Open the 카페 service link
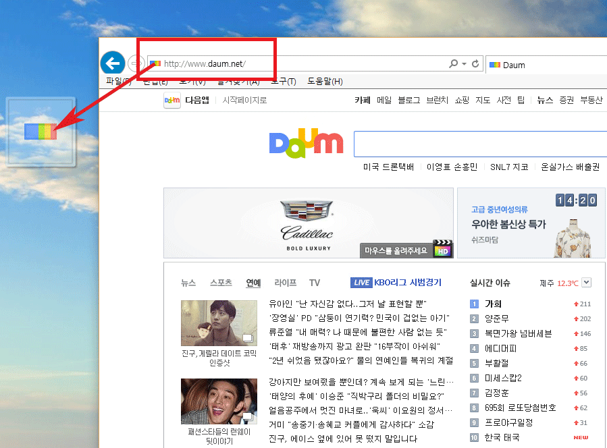This screenshot has height=448, width=607. point(363,101)
